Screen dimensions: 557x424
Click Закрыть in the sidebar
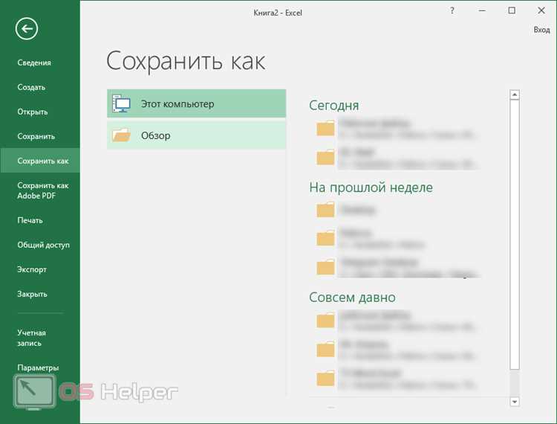[x=40, y=294]
